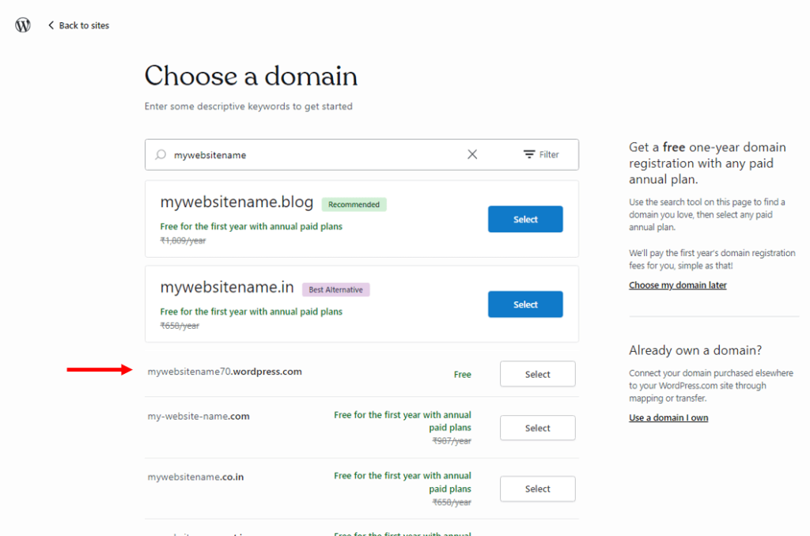
Task: Click mywebsitename70.wordpress.com text
Action: pyautogui.click(x=225, y=372)
